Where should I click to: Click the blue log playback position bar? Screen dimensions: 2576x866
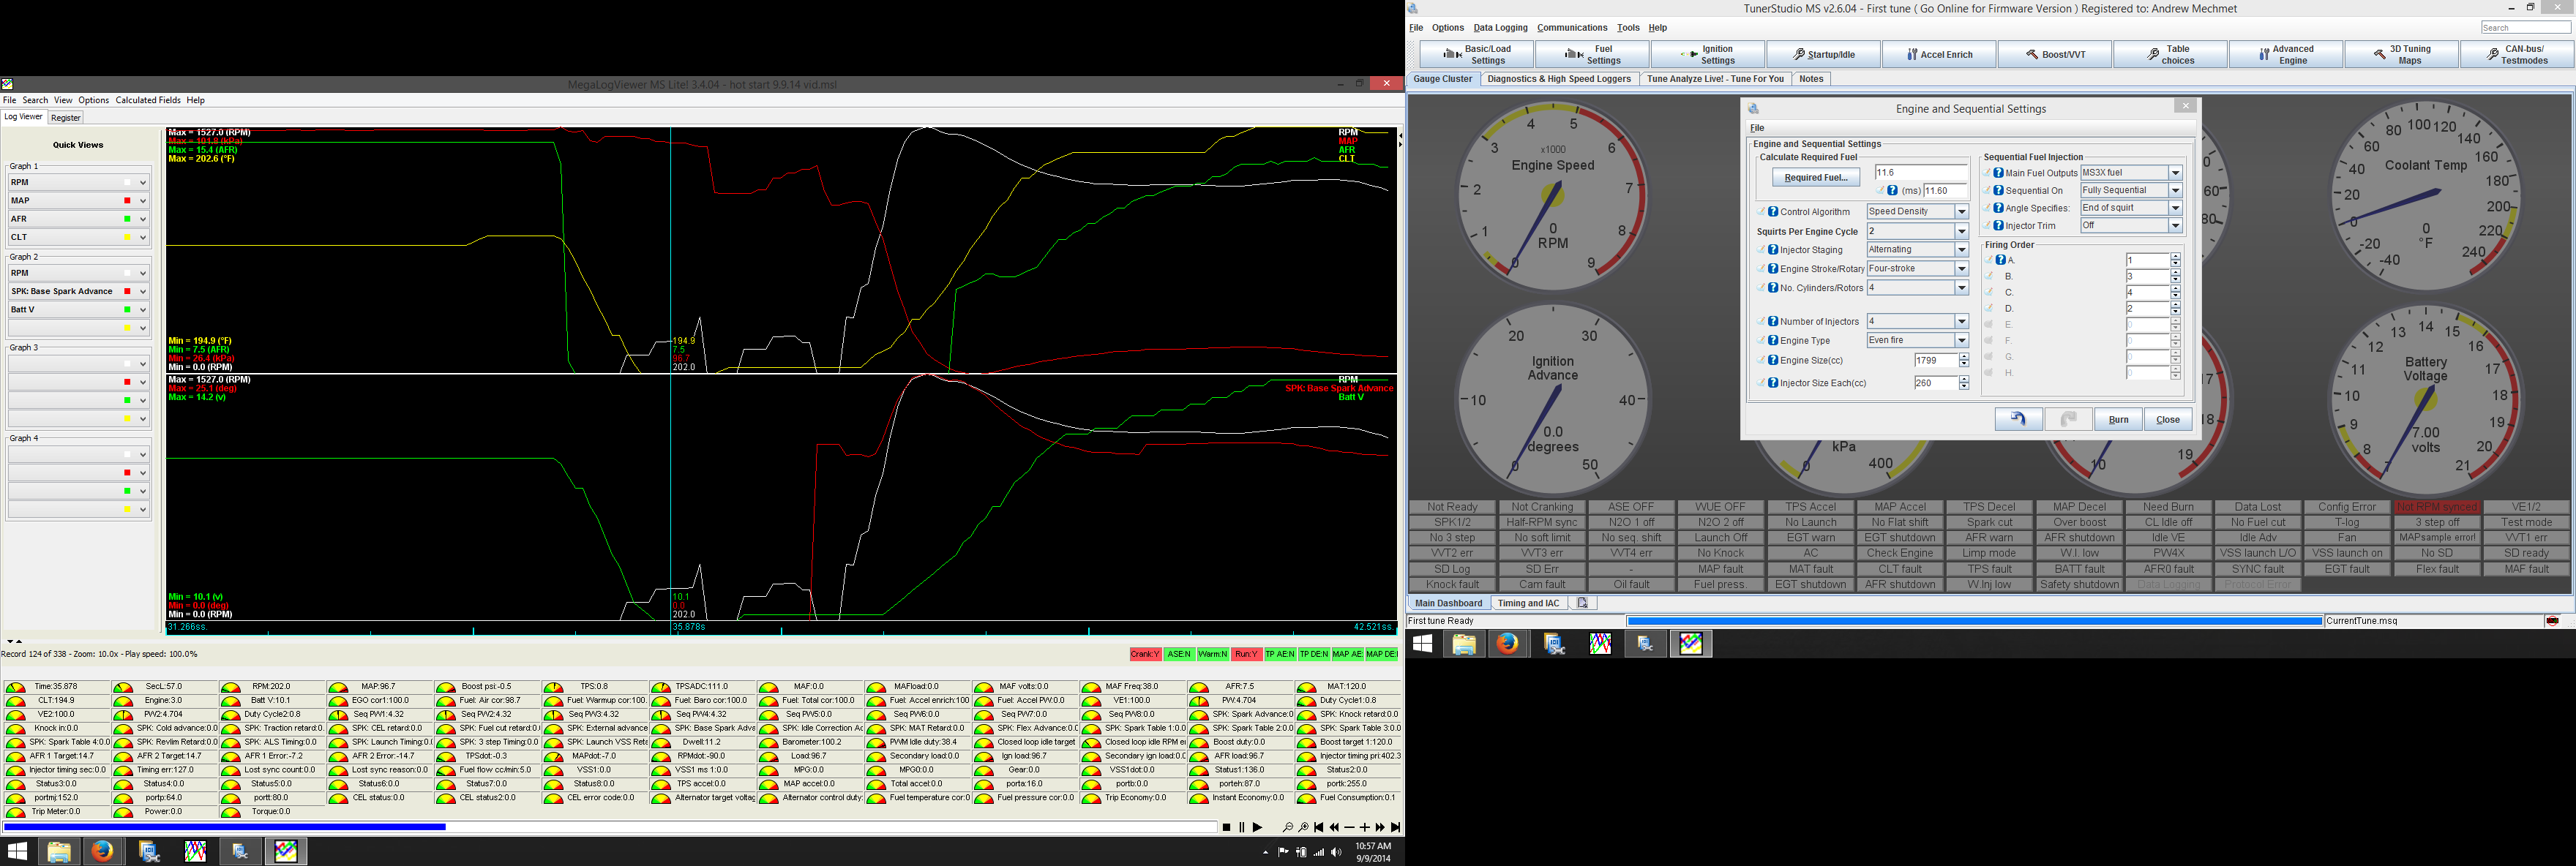pos(225,827)
